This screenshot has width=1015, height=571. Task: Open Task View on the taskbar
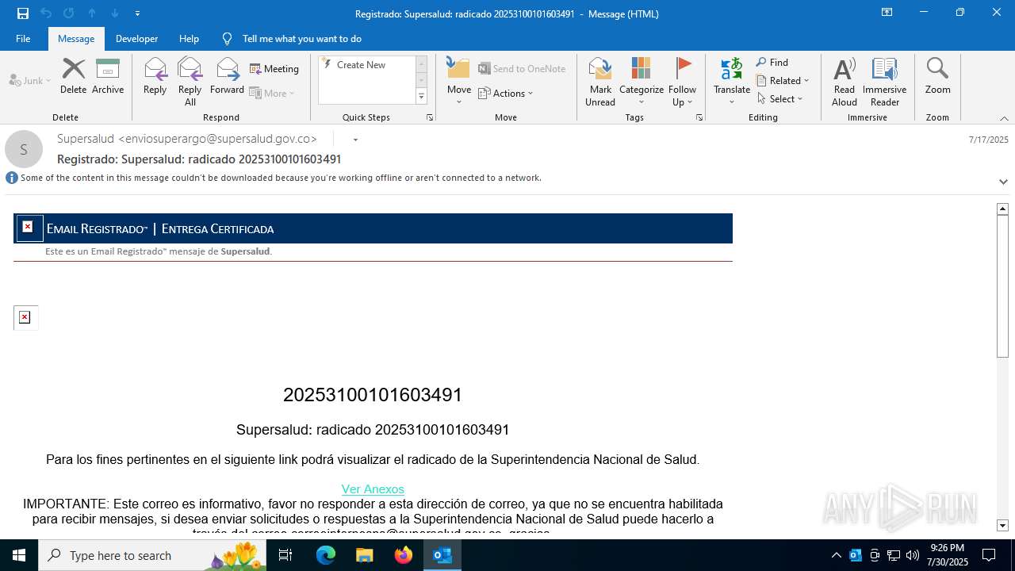coord(285,555)
